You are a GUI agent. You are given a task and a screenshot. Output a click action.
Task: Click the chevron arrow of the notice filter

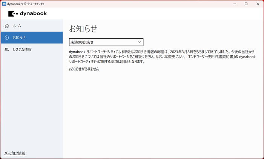(139, 42)
